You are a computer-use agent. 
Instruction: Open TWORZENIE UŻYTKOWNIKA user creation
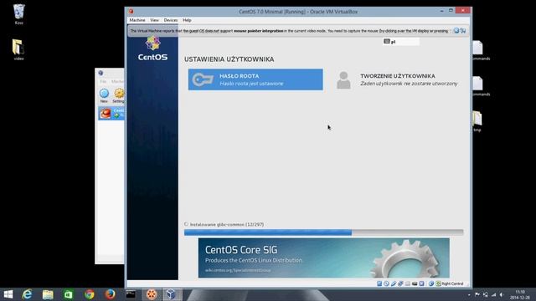pyautogui.click(x=397, y=79)
